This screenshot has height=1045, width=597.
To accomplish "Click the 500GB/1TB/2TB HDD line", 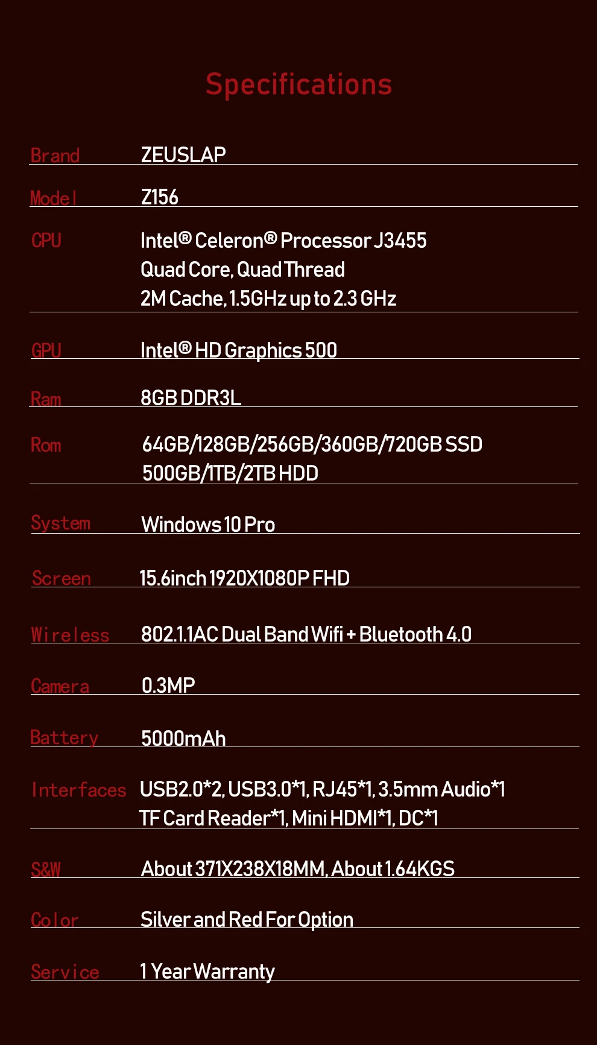I will 230,473.
